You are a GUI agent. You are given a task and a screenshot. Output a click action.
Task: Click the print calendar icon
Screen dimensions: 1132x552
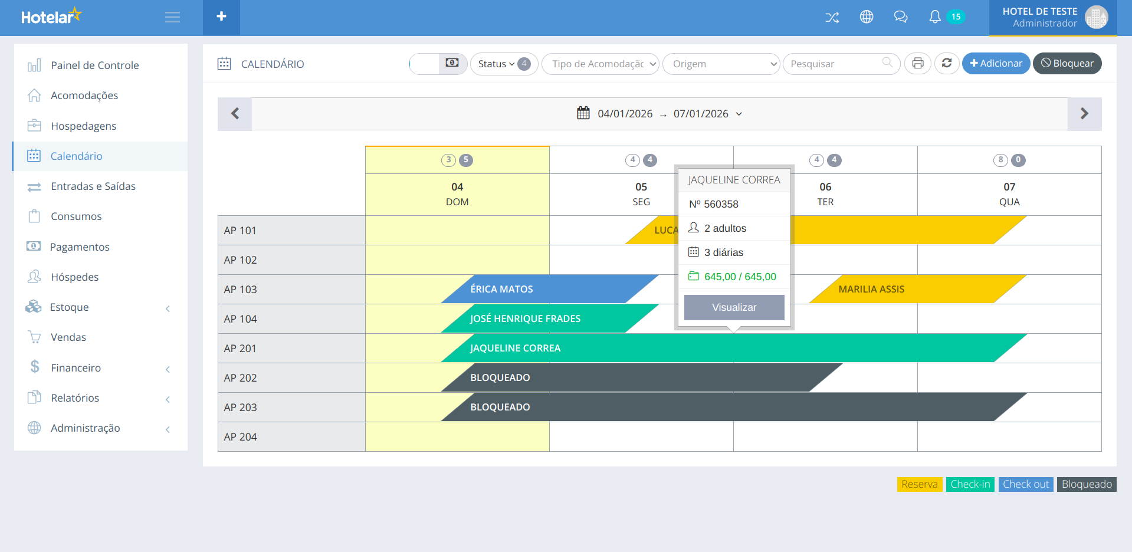point(917,64)
